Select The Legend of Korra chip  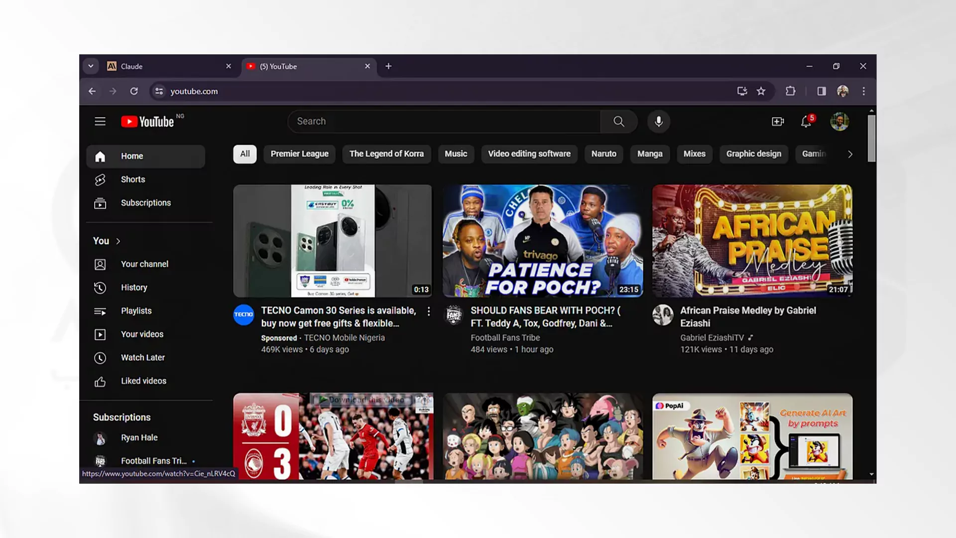[x=386, y=154]
